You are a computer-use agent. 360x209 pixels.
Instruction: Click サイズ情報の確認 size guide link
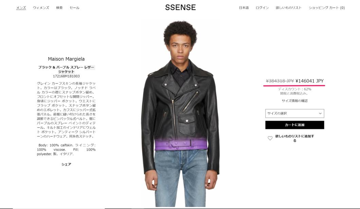pos(294,101)
